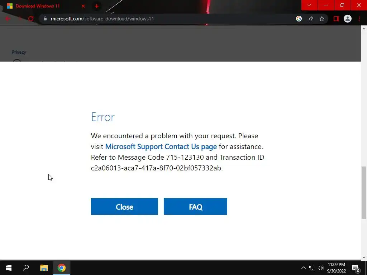This screenshot has height=275, width=367.
Task: Bookmark this page with the star icon
Action: point(322,19)
